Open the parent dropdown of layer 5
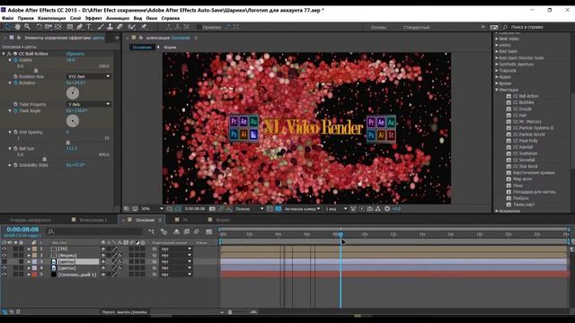The height and width of the screenshot is (323, 575). coord(176,275)
